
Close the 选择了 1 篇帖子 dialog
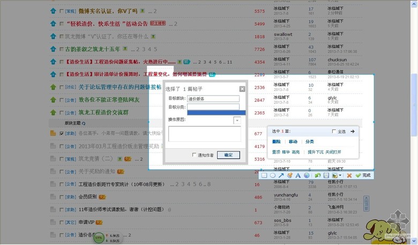tap(242, 89)
